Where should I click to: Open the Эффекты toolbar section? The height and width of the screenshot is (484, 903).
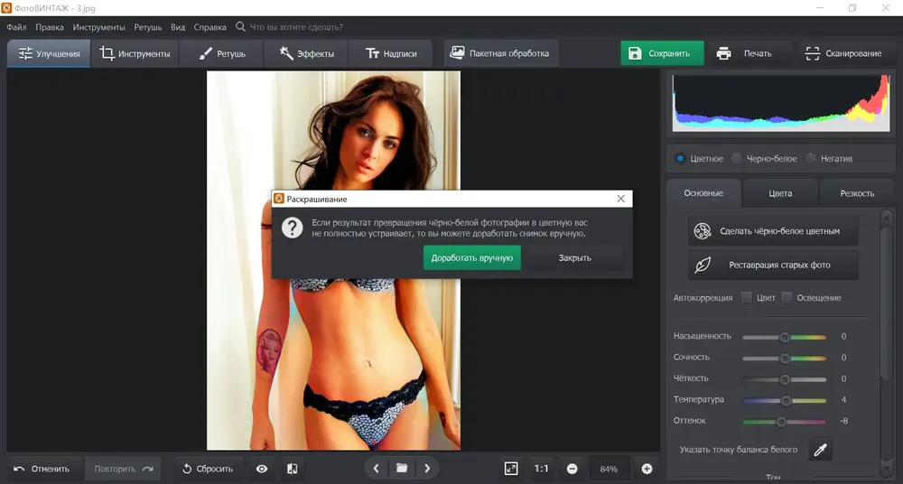pyautogui.click(x=306, y=53)
